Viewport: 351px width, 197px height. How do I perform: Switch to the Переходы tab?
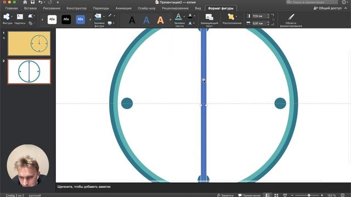[101, 8]
